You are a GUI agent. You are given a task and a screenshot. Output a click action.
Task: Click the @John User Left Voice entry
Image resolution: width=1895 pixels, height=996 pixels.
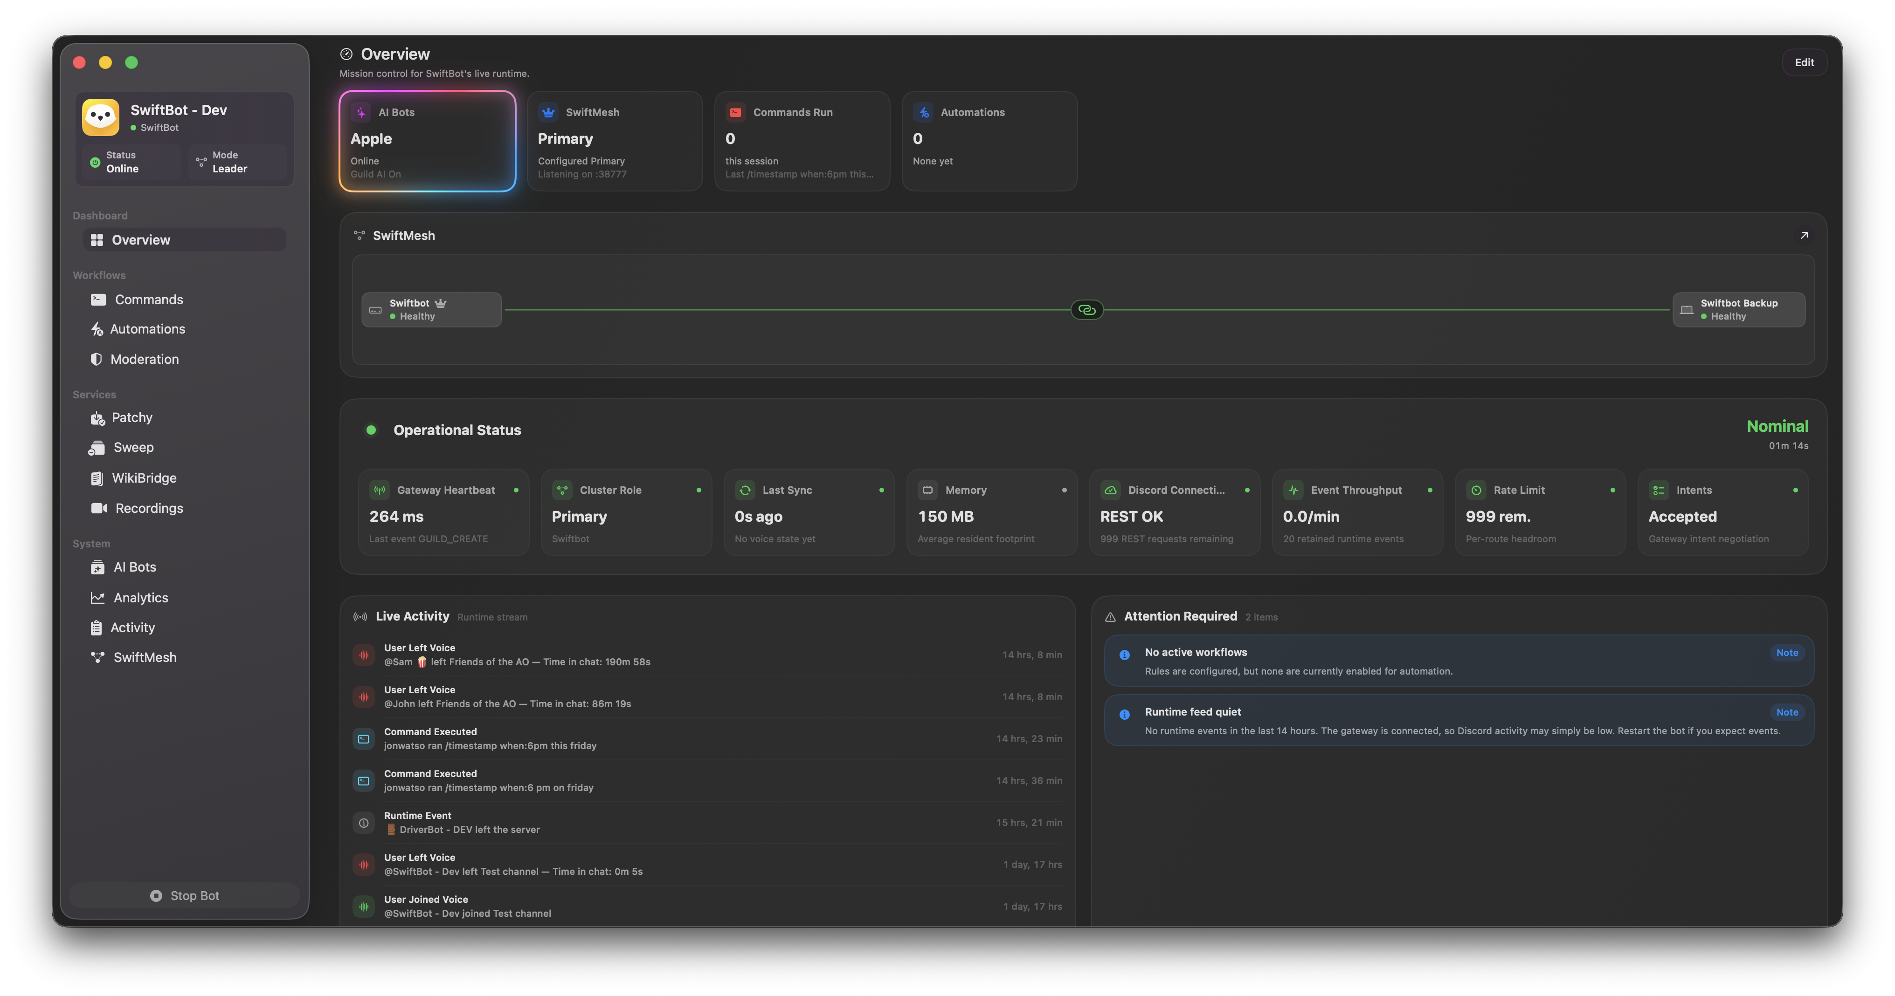coord(708,697)
